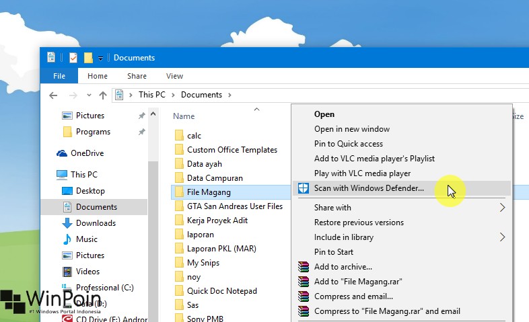Click the New folder icon in the title bar
The width and height of the screenshot is (529, 322).
tap(88, 58)
